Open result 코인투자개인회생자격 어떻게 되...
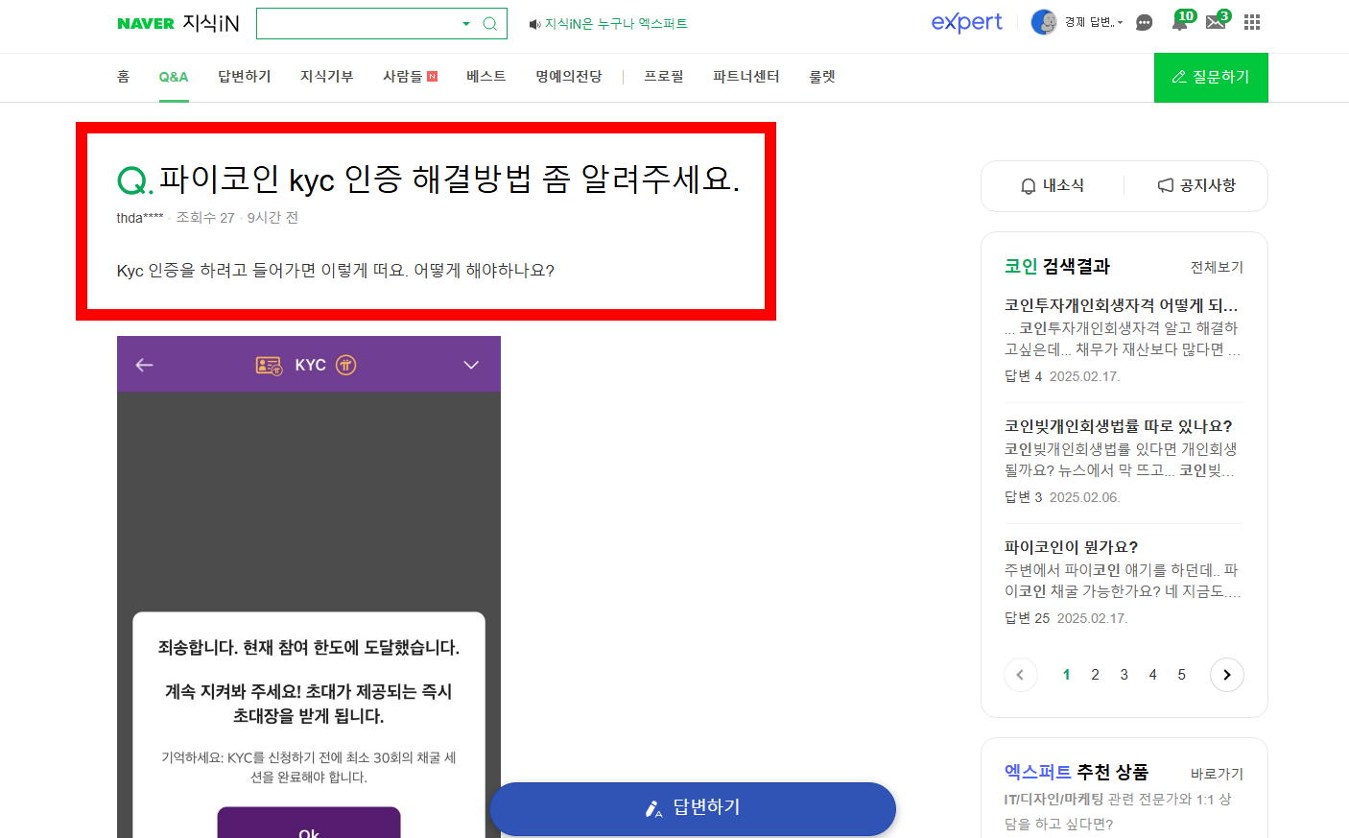Image resolution: width=1349 pixels, height=838 pixels. pyautogui.click(x=1122, y=305)
